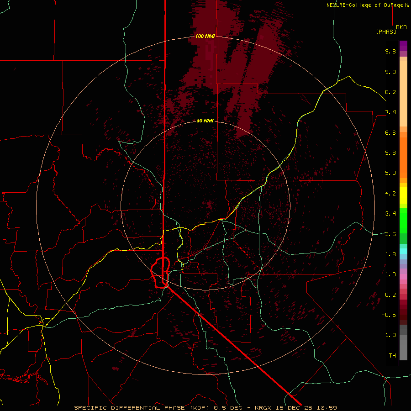Image resolution: width=411 pixels, height=411 pixels.
Task: Click the 0.2 value on the color scale
Action: pyautogui.click(x=390, y=295)
